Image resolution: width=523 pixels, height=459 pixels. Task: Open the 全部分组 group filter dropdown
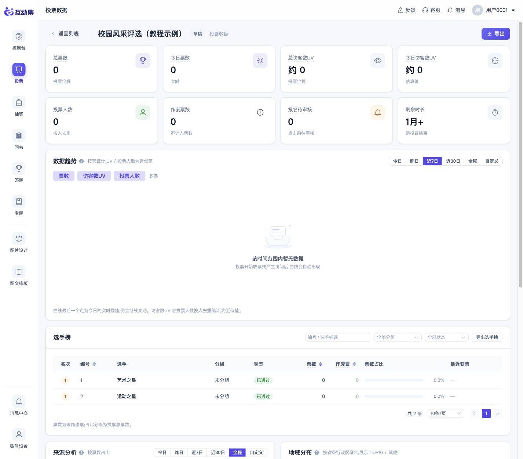[398, 337]
